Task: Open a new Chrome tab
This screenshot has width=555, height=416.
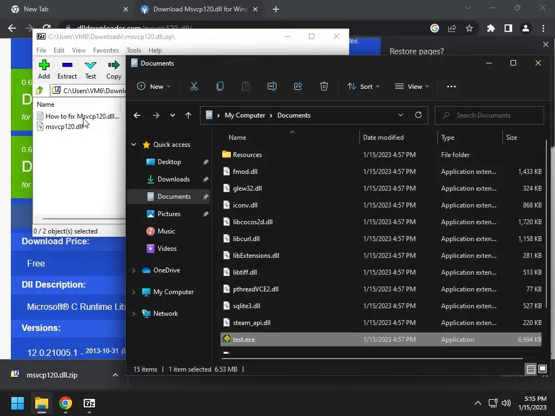Action: 276,9
